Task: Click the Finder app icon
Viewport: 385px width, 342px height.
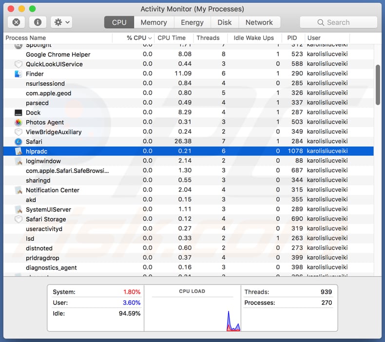Action: pos(18,74)
